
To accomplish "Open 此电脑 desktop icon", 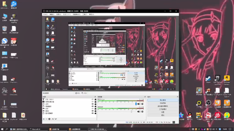I will click(4, 17).
